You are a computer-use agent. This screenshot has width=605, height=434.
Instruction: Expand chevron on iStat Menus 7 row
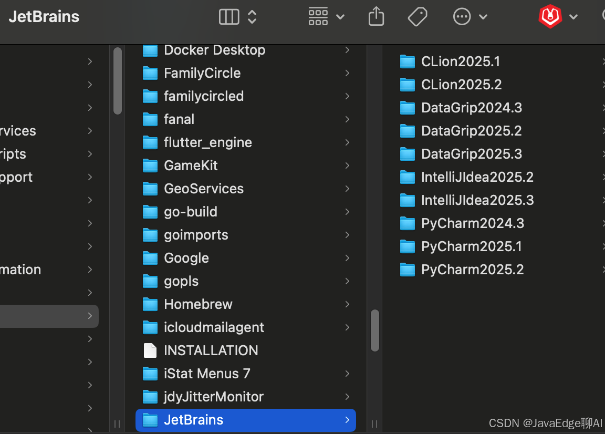pos(347,374)
